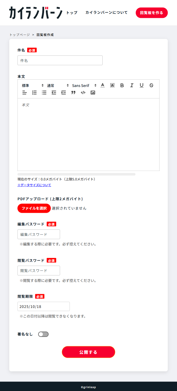Open the カイランバーンについて page
This screenshot has height=391, width=177.
pyautogui.click(x=107, y=12)
